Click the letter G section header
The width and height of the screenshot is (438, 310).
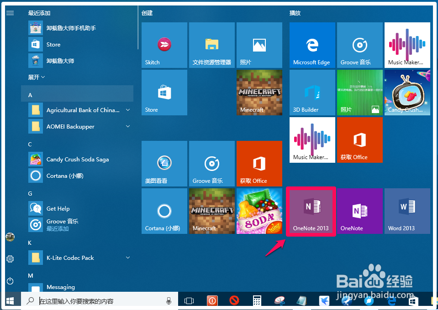click(30, 193)
